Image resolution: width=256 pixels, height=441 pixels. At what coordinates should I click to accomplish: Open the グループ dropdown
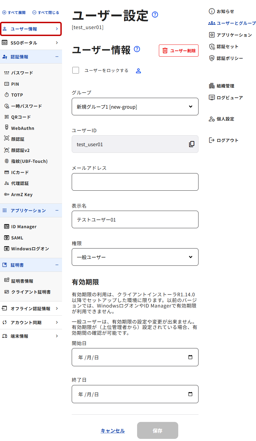[x=135, y=107]
